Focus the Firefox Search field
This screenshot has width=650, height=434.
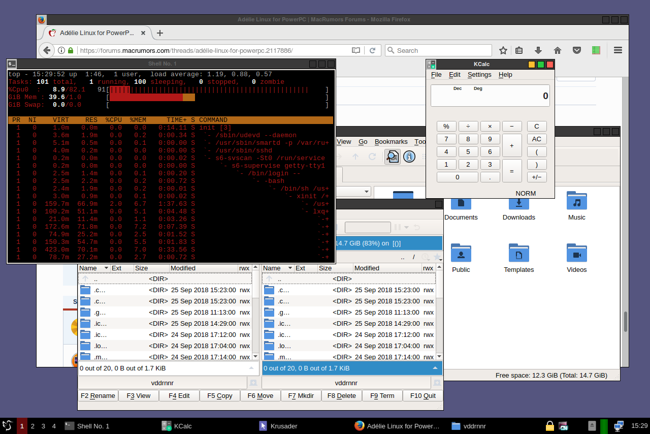click(438, 50)
